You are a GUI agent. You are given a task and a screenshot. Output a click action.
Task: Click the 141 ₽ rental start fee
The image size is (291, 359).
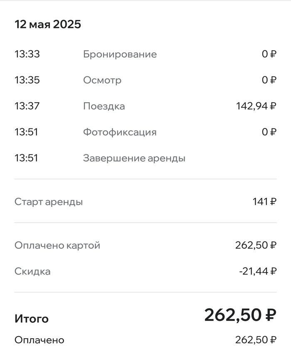pyautogui.click(x=264, y=202)
